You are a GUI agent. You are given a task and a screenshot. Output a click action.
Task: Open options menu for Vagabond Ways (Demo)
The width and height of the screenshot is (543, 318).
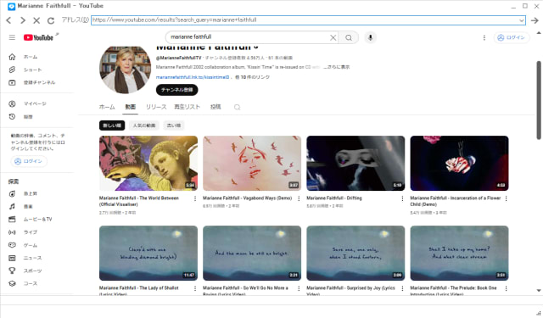tap(299, 198)
